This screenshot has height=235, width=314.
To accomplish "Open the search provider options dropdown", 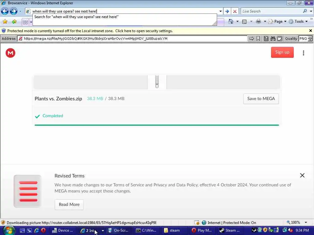I will [x=311, y=11].
